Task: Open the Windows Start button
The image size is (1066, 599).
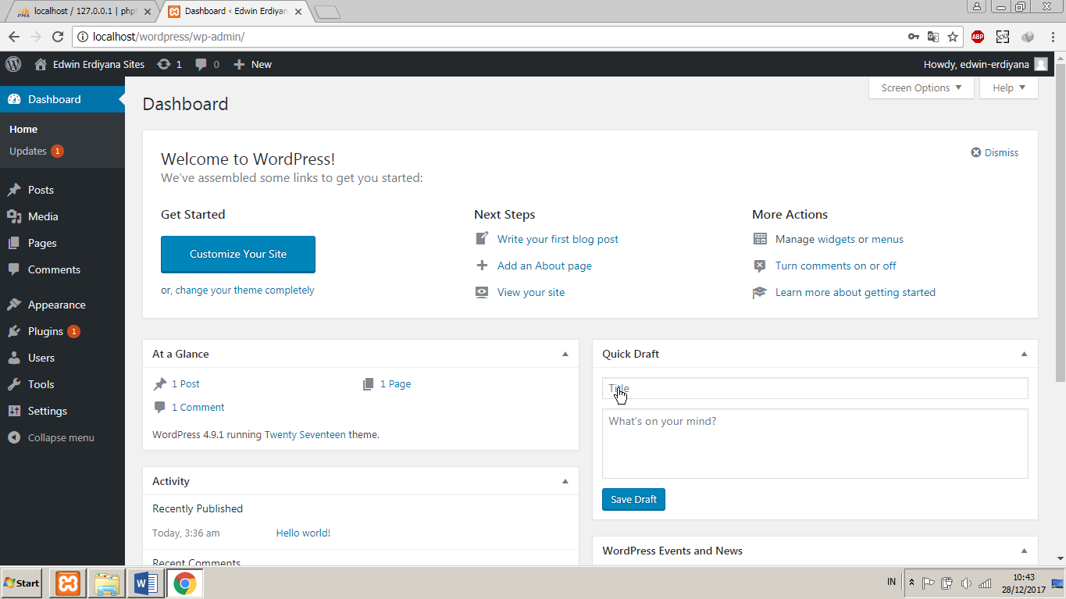Action: click(x=21, y=583)
